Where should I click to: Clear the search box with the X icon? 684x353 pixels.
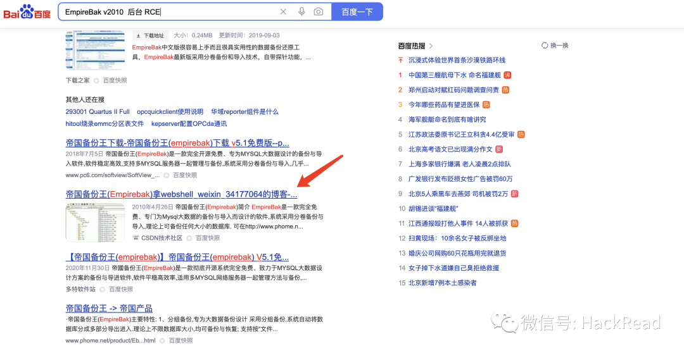[x=283, y=12]
